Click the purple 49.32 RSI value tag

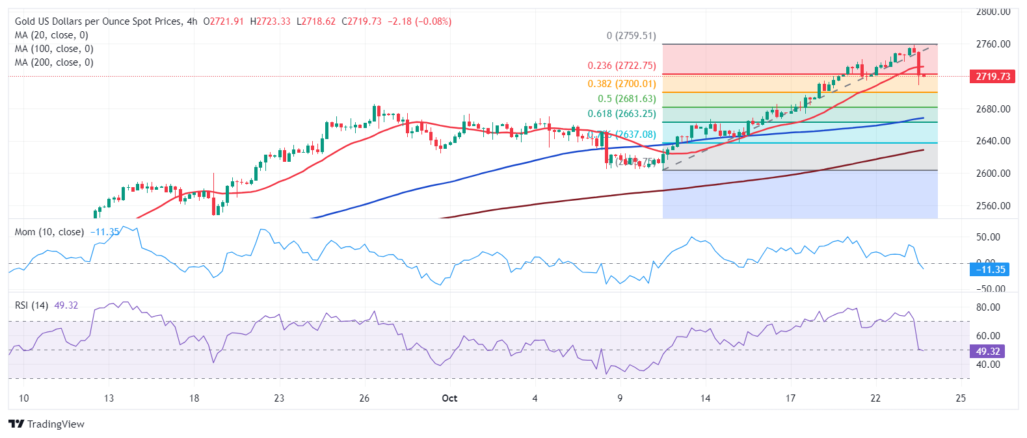coord(988,351)
